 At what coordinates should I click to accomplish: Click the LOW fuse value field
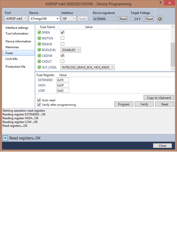point(63,91)
